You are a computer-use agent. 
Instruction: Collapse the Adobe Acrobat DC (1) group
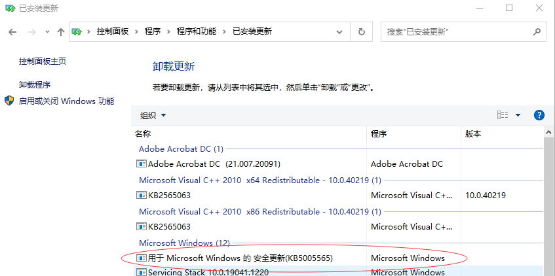[181, 148]
